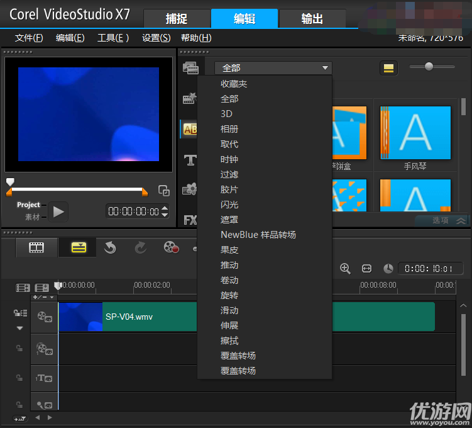Switch to the 捕捉 step tab

coord(177,19)
